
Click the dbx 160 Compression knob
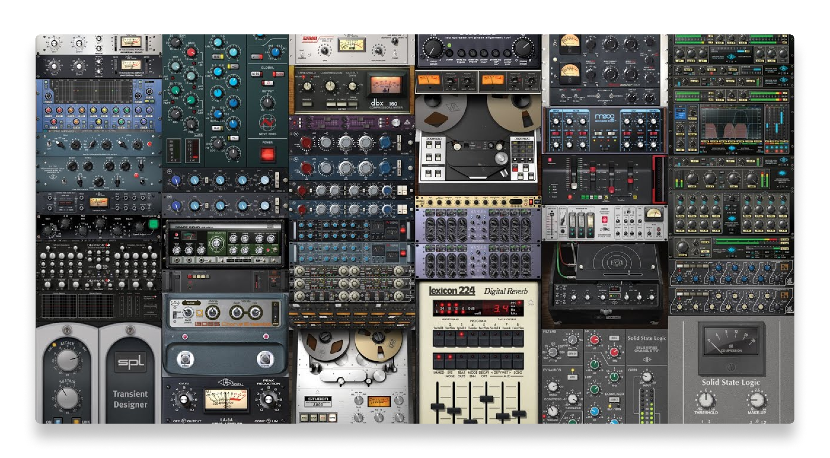[330, 86]
